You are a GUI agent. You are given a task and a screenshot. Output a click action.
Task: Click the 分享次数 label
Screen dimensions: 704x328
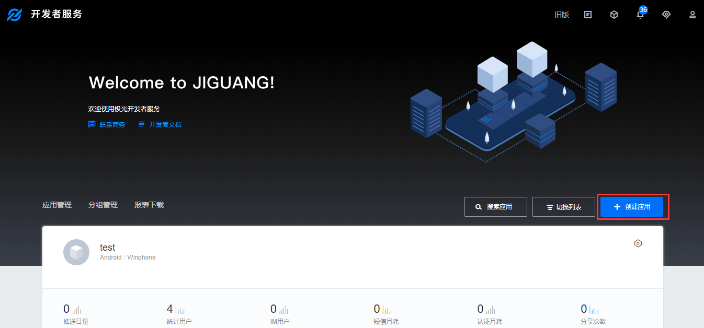pyautogui.click(x=594, y=322)
